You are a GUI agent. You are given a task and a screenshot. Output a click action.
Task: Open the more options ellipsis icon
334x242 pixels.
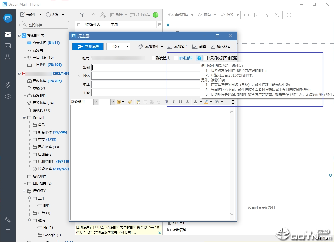tap(289, 15)
